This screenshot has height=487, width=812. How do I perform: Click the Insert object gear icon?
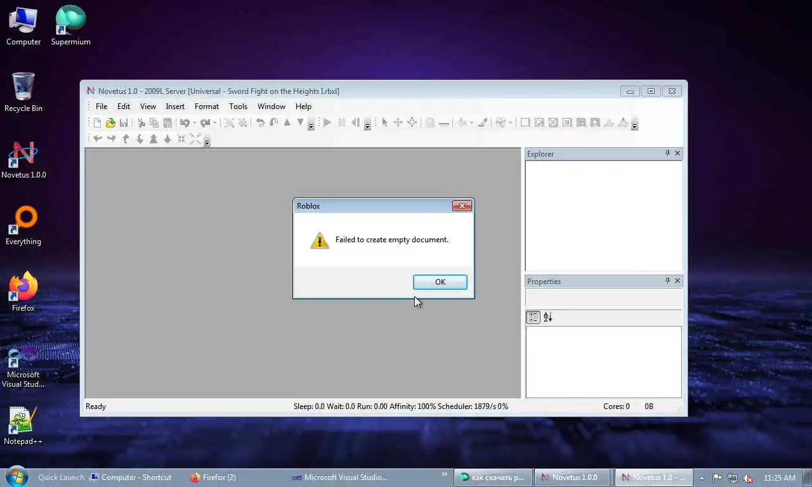(x=501, y=123)
